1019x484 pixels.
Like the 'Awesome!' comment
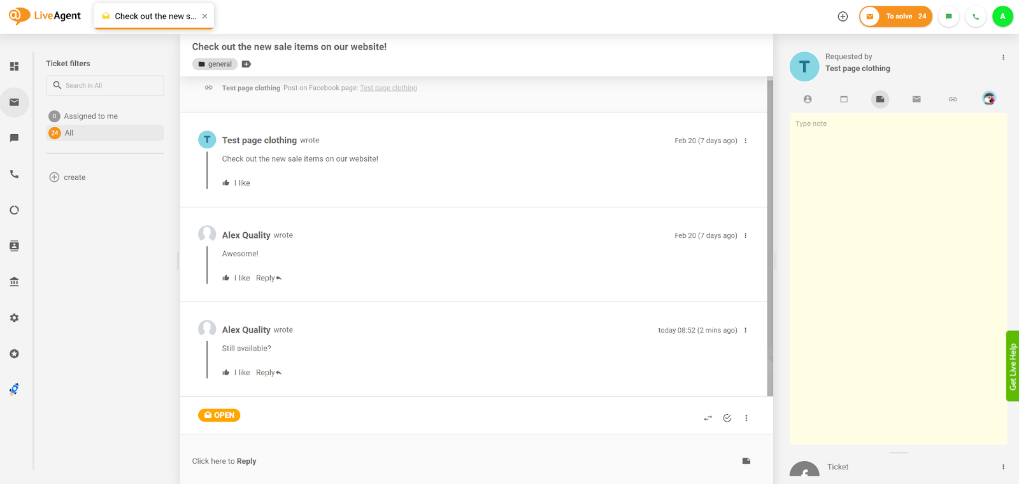coord(236,278)
